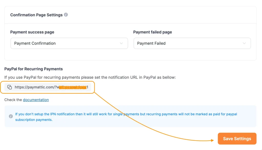The width and height of the screenshot is (262, 150).
Task: Click the info icon next to Confirmation Page Settings
Action: tap(66, 15)
